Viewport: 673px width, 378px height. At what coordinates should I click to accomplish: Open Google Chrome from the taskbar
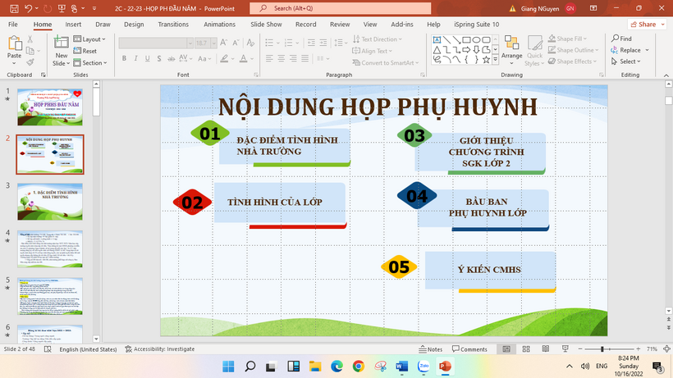pos(358,366)
